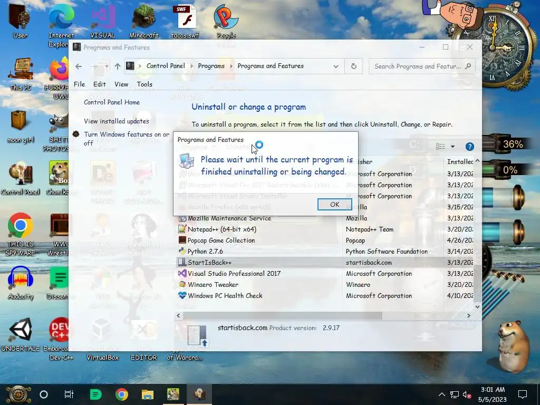Open File Explorer from the taskbar
Viewport: 540px width, 405px height.
(148, 394)
